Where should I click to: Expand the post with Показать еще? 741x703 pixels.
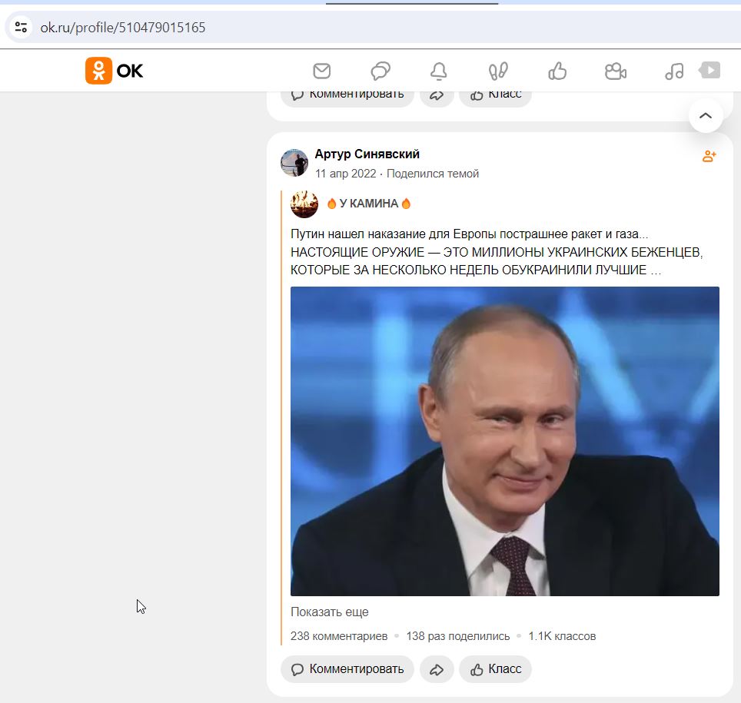(330, 612)
